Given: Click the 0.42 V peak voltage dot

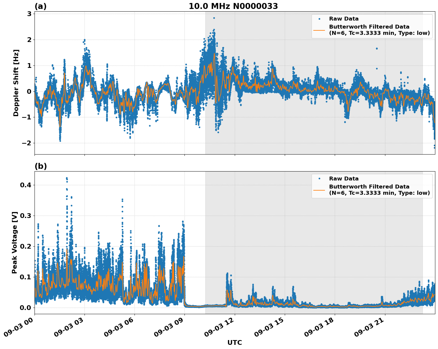Looking at the screenshot, I should 67,177.
